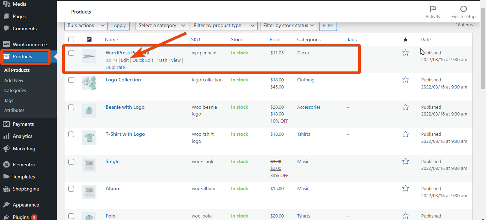Select the Beanie with Logo checkbox
Image resolution: width=486 pixels, height=220 pixels.
pos(71,107)
